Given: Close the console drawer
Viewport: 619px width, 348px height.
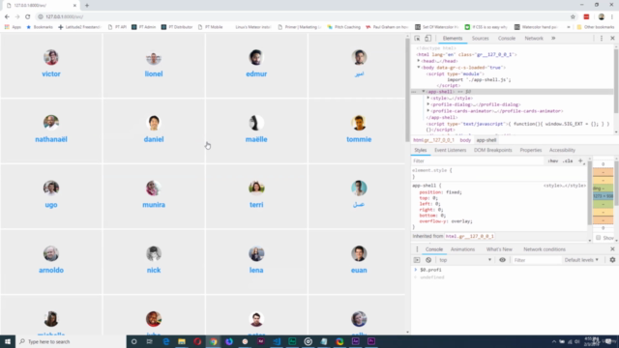Looking at the screenshot, I should [612, 249].
